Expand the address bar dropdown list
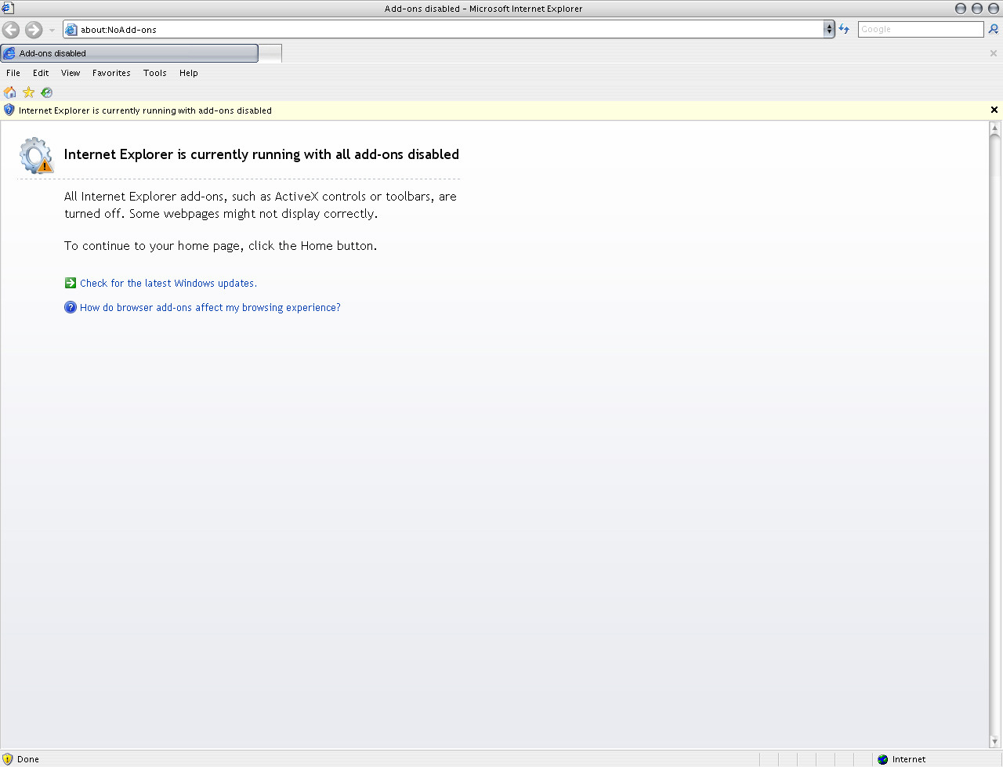The image size is (1003, 767). 829,30
